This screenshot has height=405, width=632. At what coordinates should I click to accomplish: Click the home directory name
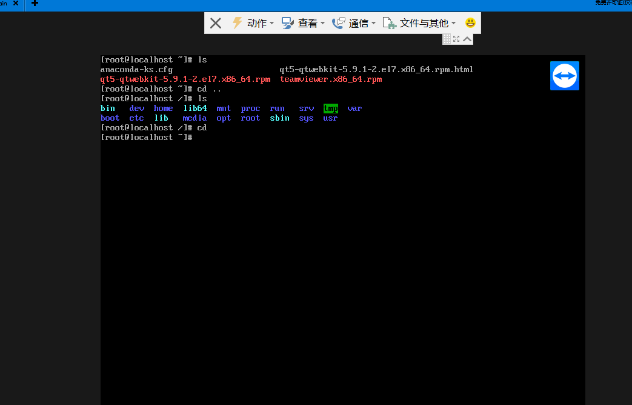pos(163,108)
